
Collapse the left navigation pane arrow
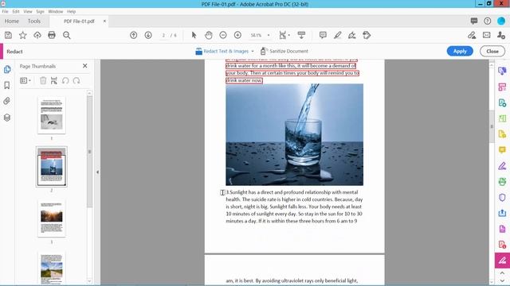click(x=97, y=172)
